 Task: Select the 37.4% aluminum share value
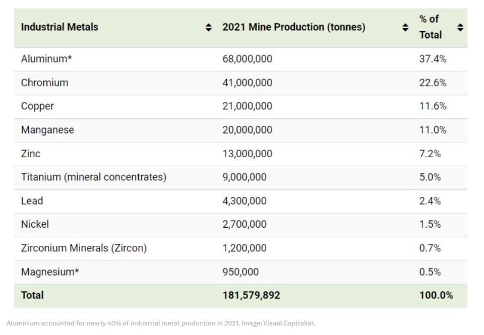[433, 59]
